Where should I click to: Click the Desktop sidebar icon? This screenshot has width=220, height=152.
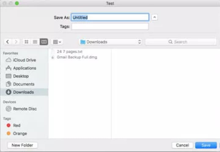point(9,76)
